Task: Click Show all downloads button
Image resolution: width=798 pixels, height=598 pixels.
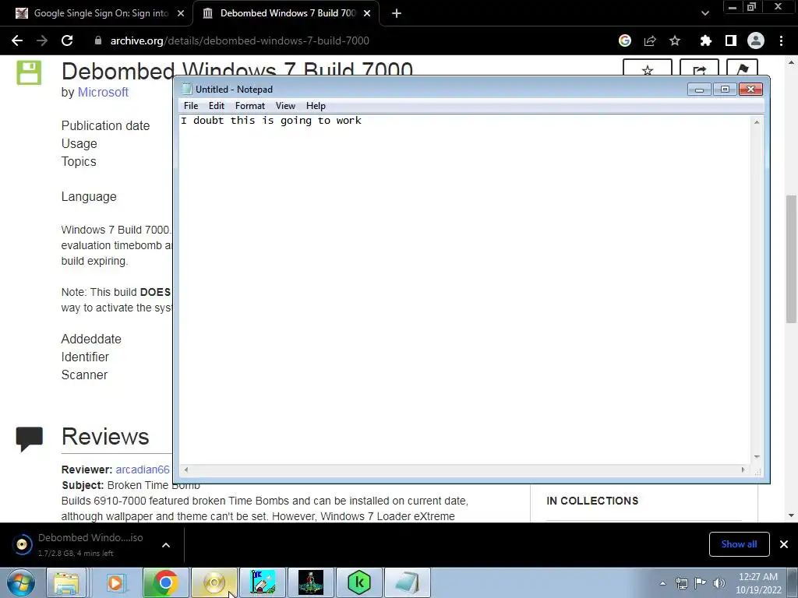Action: (739, 544)
